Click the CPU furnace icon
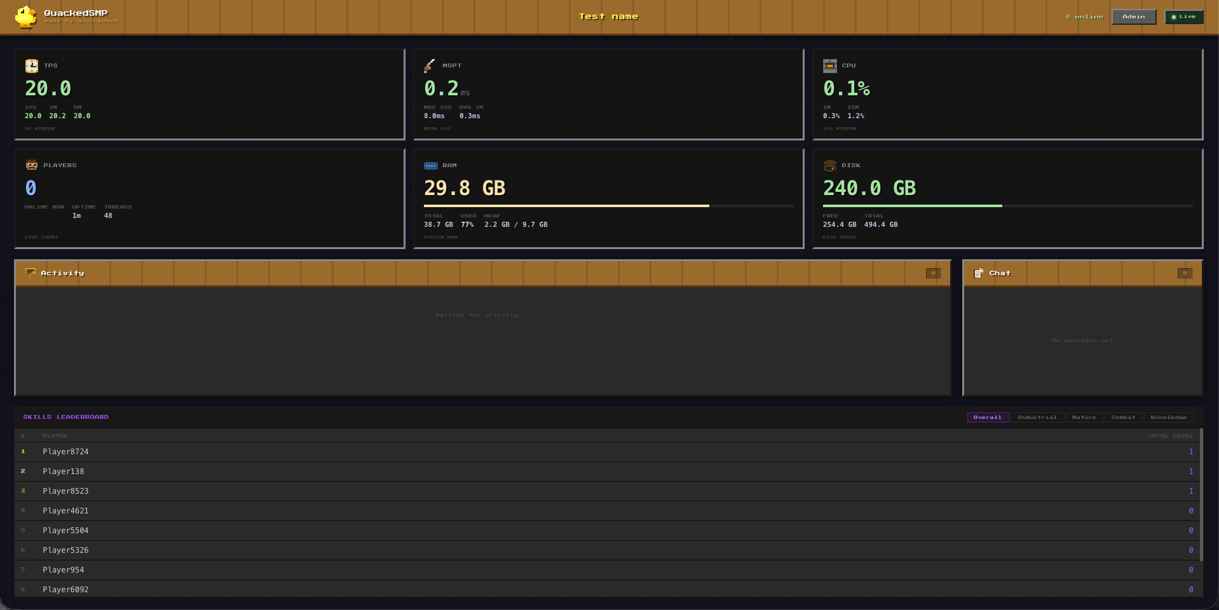Screen dimensions: 1219x610 (x=829, y=65)
